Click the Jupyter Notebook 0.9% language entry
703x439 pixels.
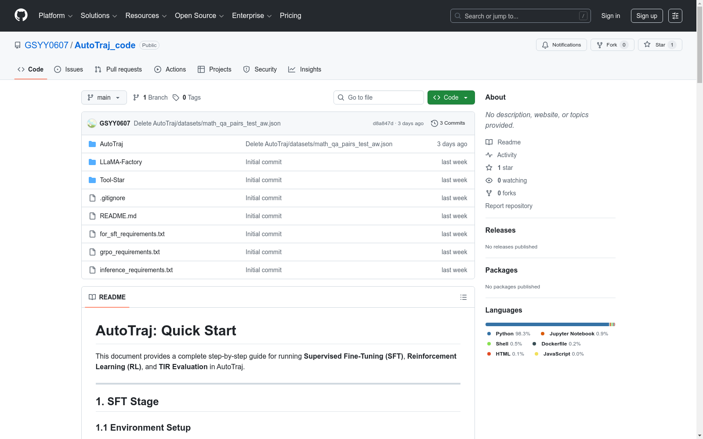574,334
